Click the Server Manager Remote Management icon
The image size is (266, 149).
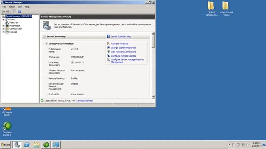coord(108,60)
